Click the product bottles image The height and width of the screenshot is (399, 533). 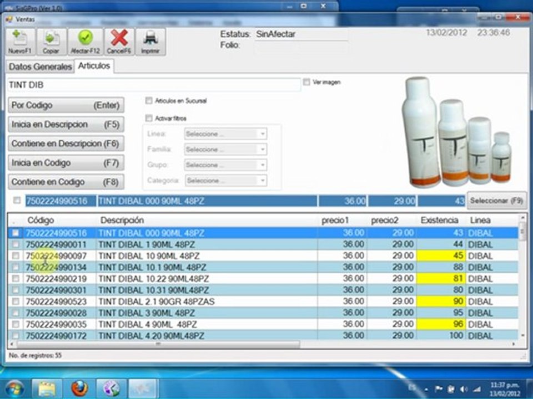tap(456, 132)
